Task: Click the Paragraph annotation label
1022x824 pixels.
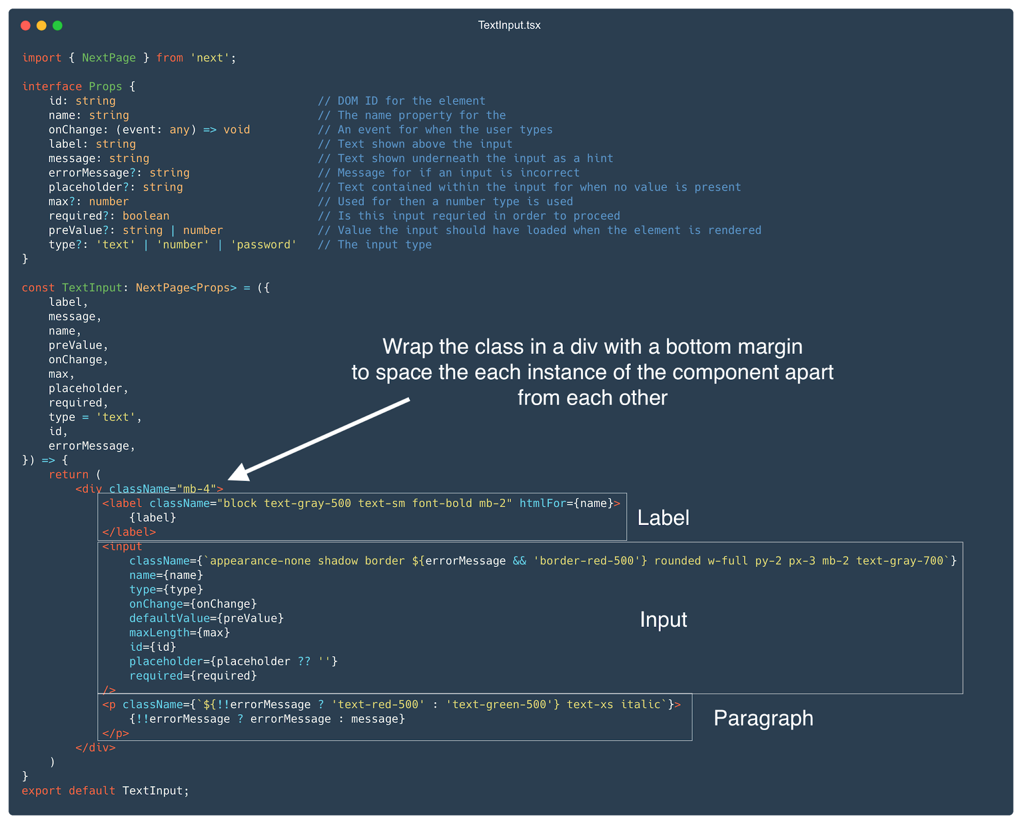Action: (x=764, y=718)
